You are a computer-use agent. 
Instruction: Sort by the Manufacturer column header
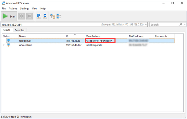pos(106,36)
